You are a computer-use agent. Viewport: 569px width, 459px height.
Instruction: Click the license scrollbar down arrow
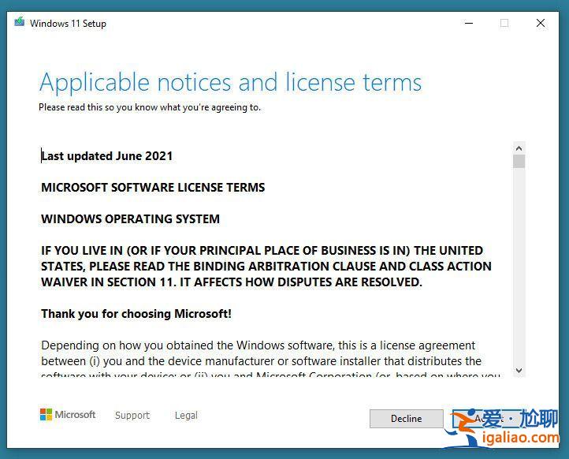(x=519, y=370)
